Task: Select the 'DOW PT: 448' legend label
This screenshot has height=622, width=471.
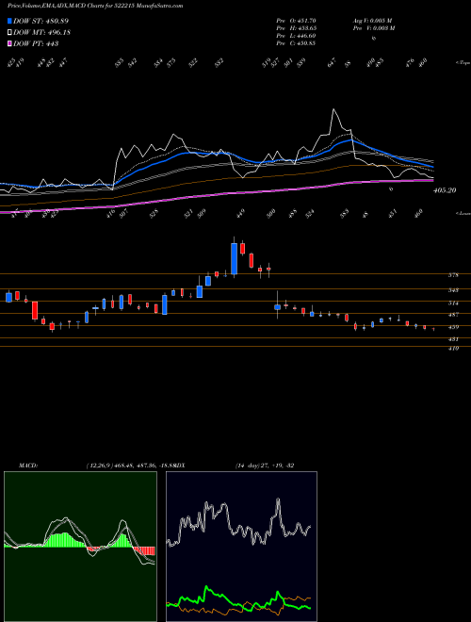Action: [36, 43]
